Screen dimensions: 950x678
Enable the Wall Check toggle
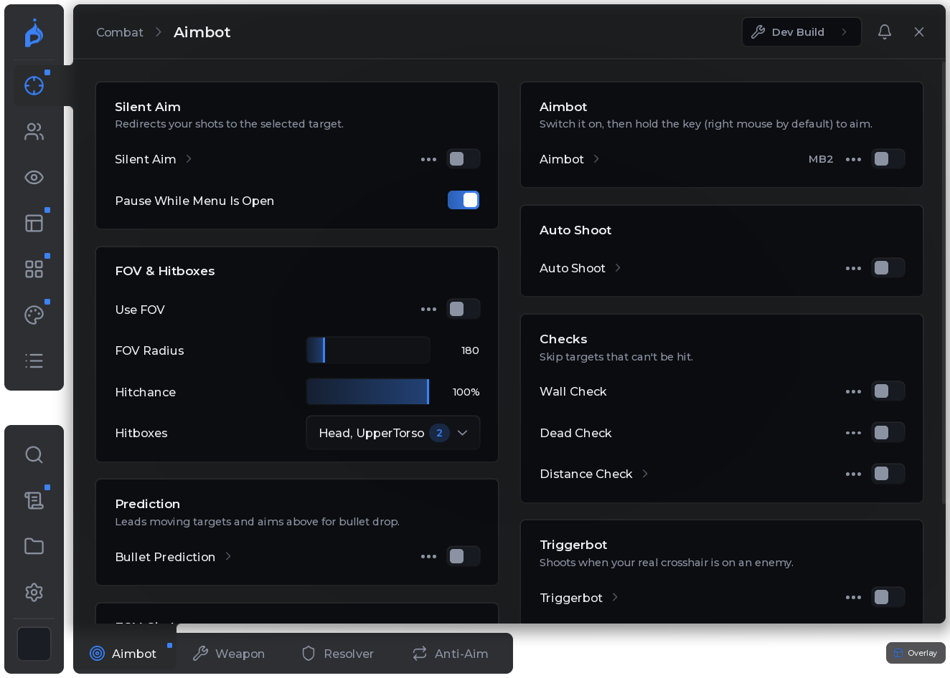point(888,391)
